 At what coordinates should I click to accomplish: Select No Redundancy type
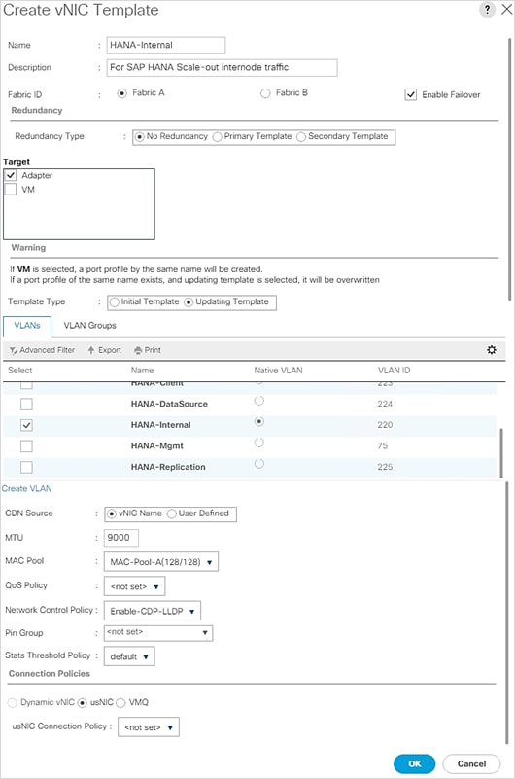click(140, 136)
